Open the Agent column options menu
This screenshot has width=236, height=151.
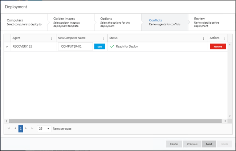[x=52, y=38]
